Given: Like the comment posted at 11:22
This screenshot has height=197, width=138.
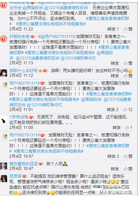Looking at the screenshot, I should 128,29.
